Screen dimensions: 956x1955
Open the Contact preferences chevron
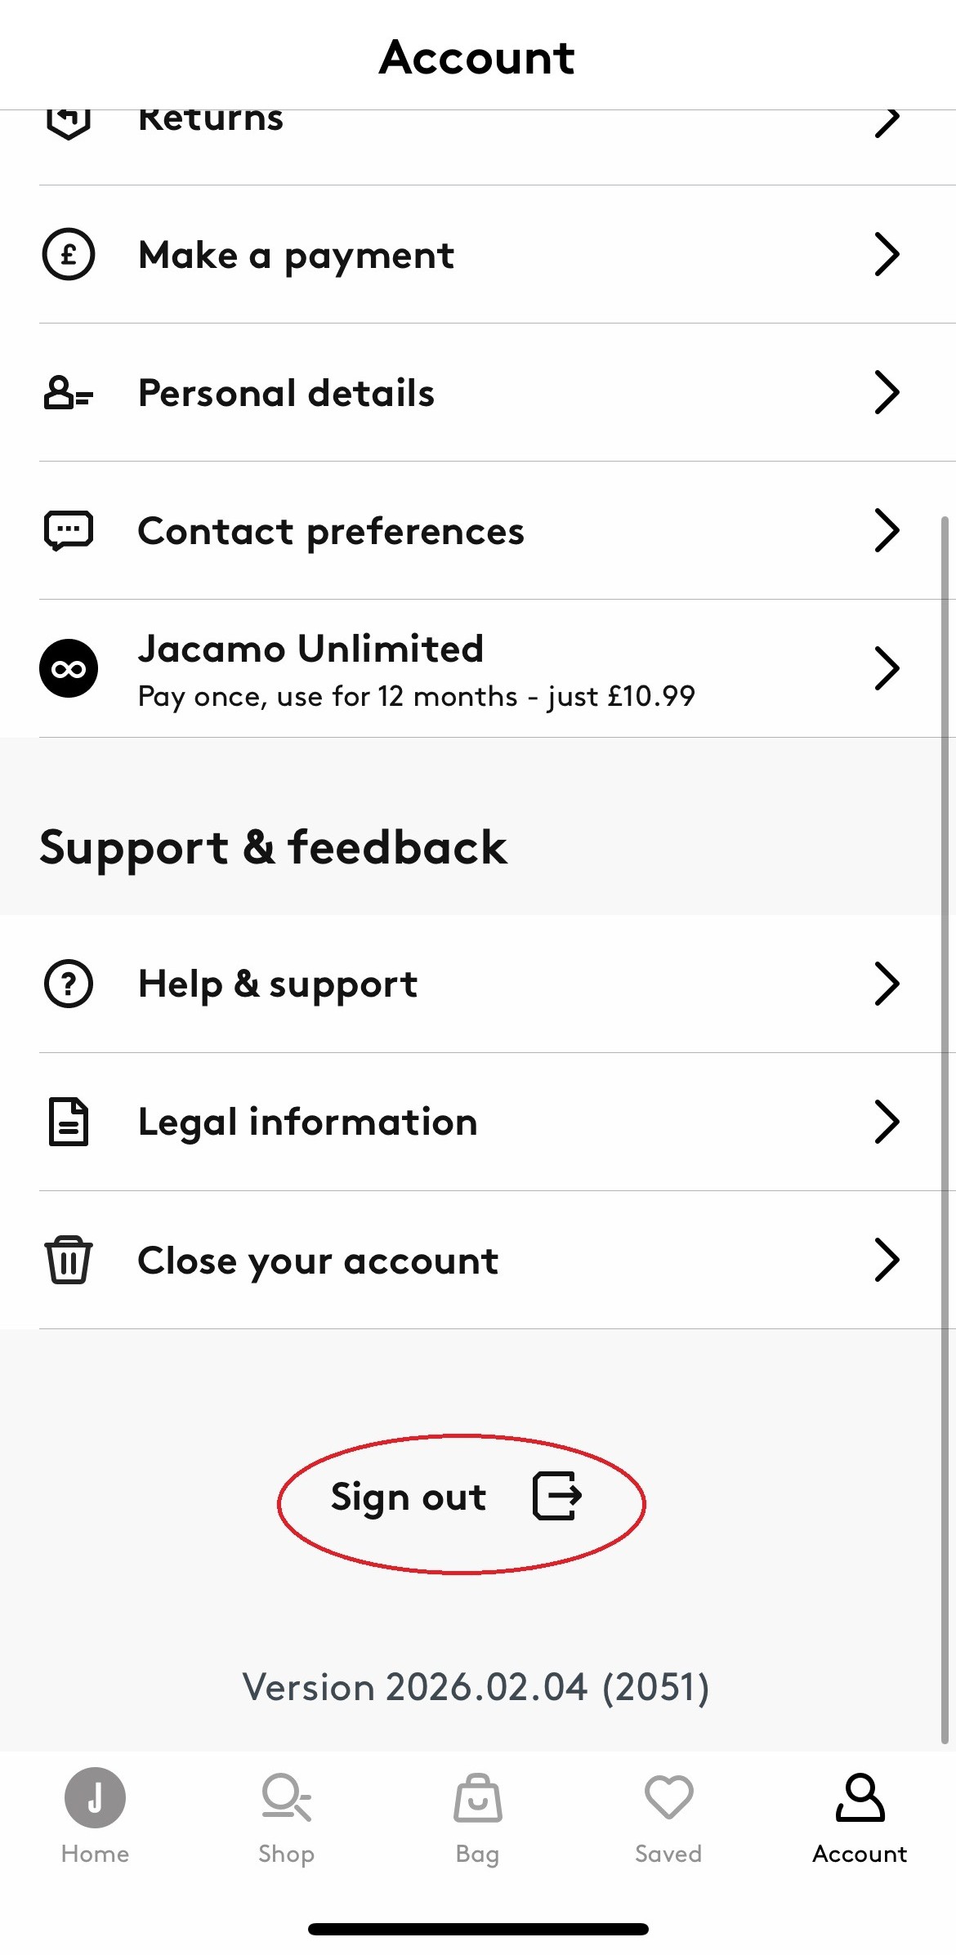[x=887, y=531]
